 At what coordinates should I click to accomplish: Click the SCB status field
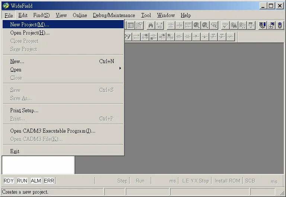pyautogui.click(x=250, y=181)
